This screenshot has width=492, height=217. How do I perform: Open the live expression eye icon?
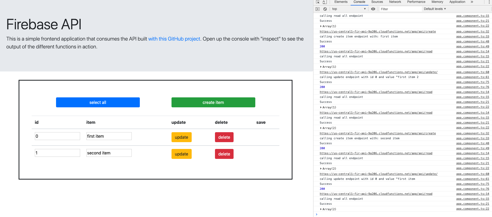373,9
